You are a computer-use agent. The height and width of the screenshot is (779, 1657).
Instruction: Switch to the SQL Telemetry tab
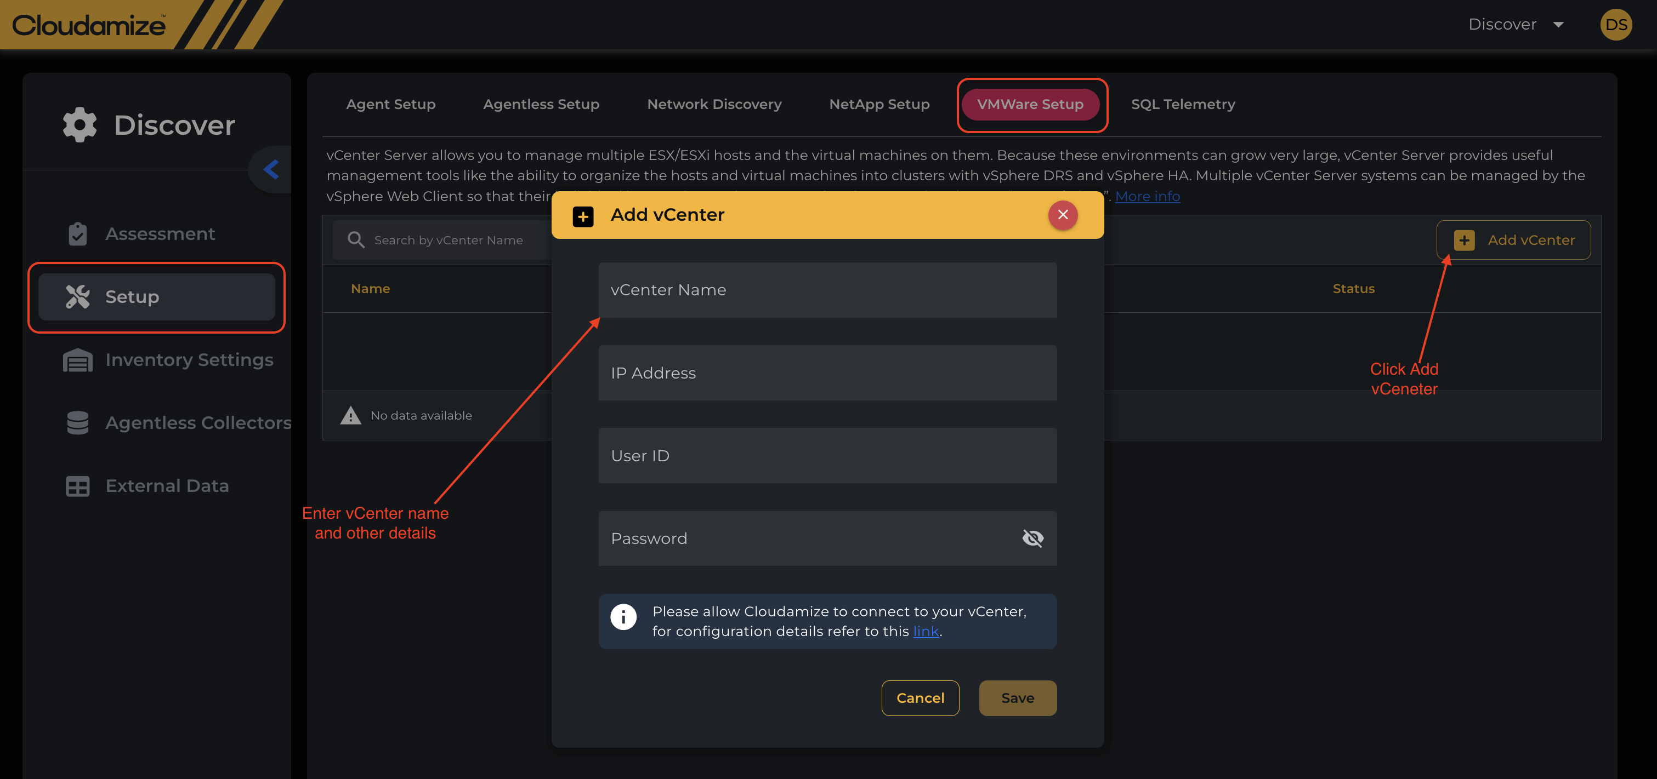[1182, 104]
